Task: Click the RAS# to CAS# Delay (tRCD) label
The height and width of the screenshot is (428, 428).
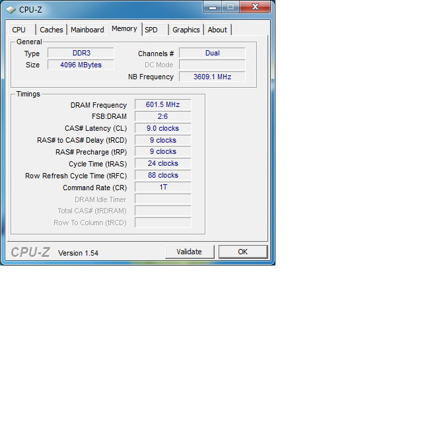Action: pyautogui.click(x=82, y=140)
